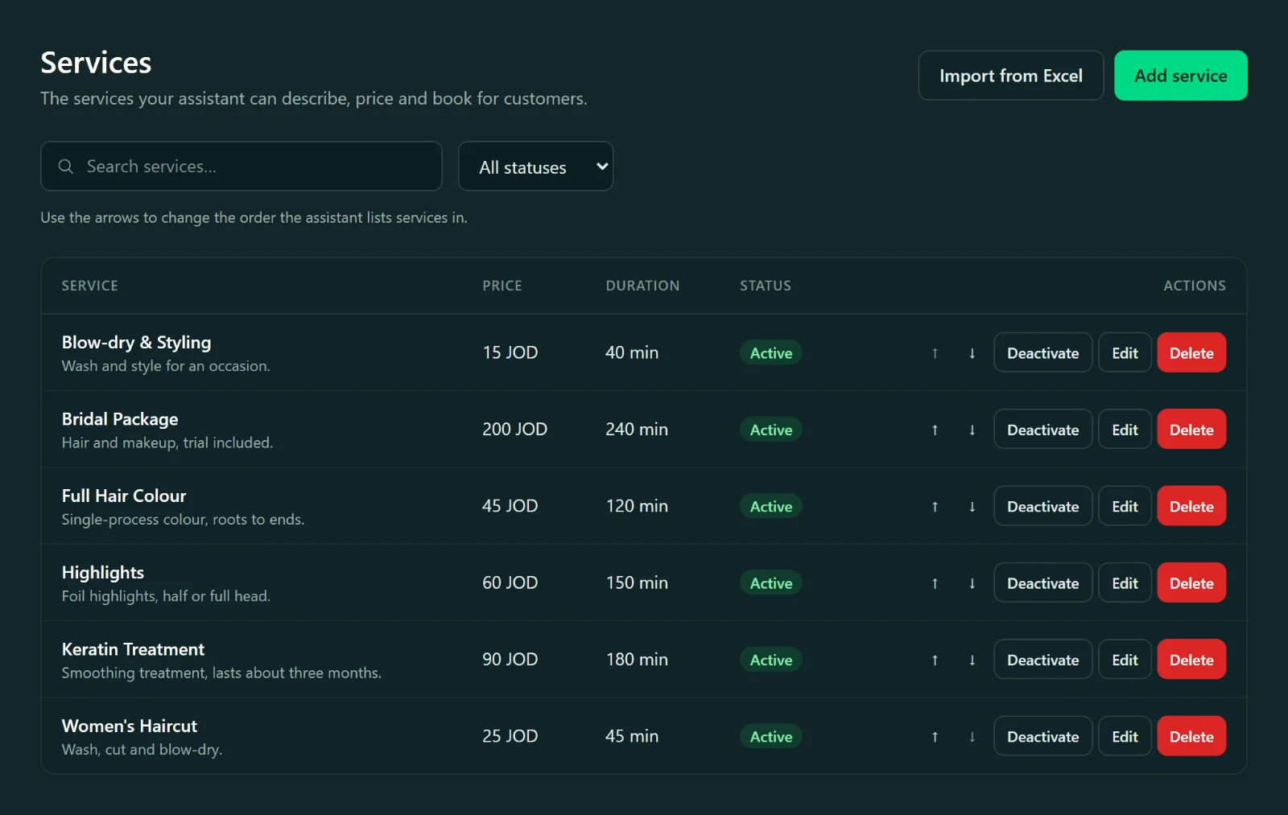Deactivate Full Hair Colour service
1288x815 pixels.
click(x=1042, y=506)
